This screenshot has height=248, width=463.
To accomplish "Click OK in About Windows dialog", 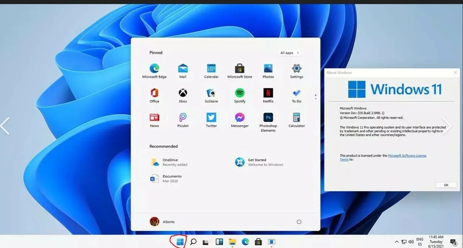I will coord(446,185).
